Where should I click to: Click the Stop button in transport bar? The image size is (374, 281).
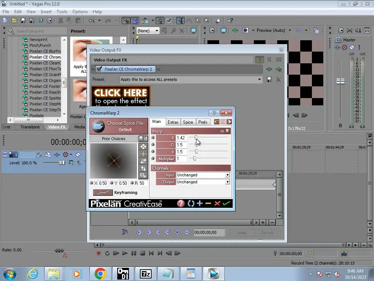[x=142, y=253]
